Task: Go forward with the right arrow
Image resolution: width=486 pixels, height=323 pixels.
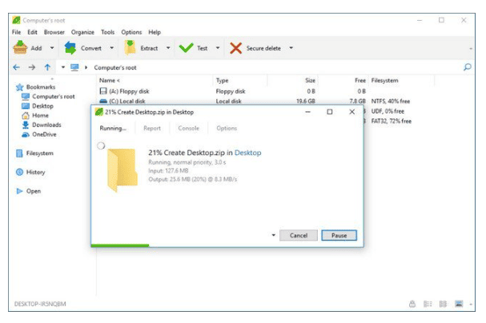Action: click(x=32, y=67)
